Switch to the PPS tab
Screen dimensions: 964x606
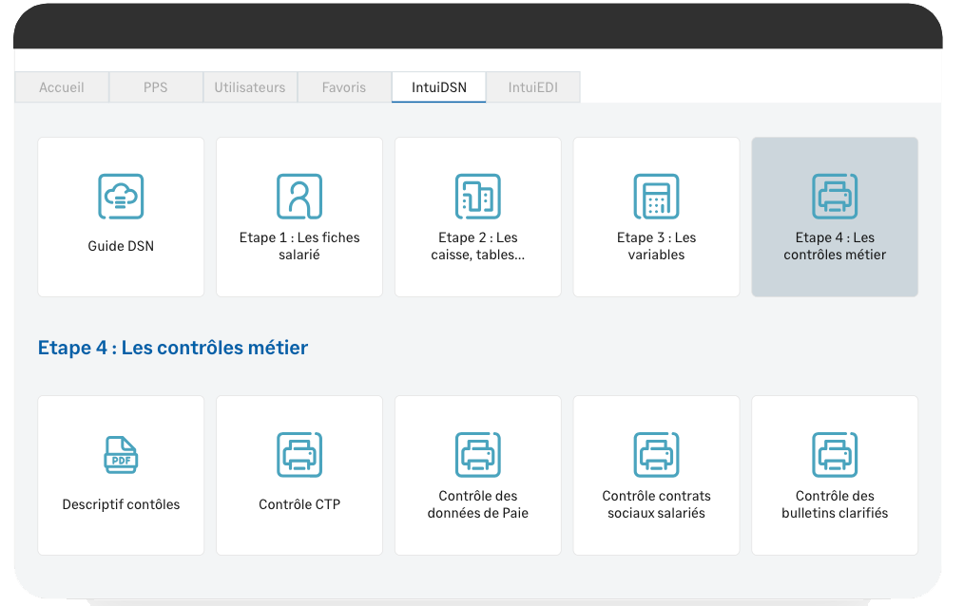tap(156, 87)
